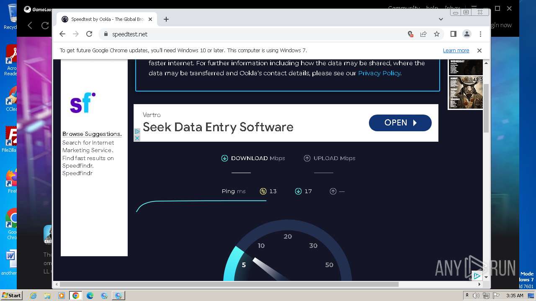The image size is (536, 301).
Task: Open the Word document desktop icon
Action: [10, 263]
